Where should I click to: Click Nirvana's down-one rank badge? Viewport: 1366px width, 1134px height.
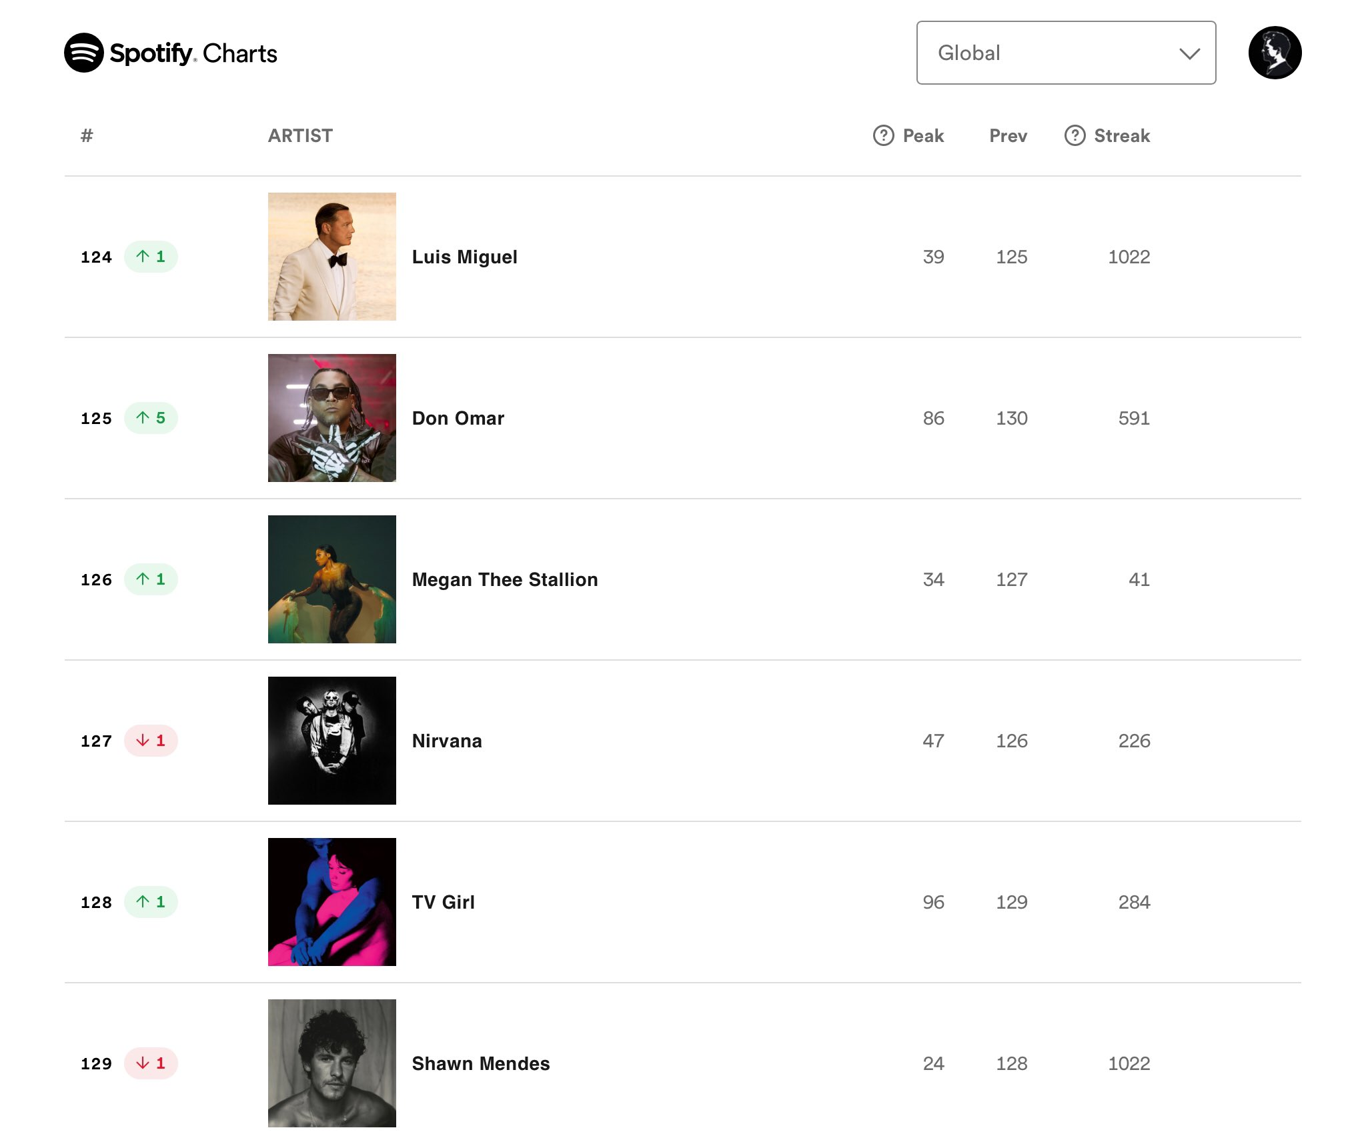(151, 741)
